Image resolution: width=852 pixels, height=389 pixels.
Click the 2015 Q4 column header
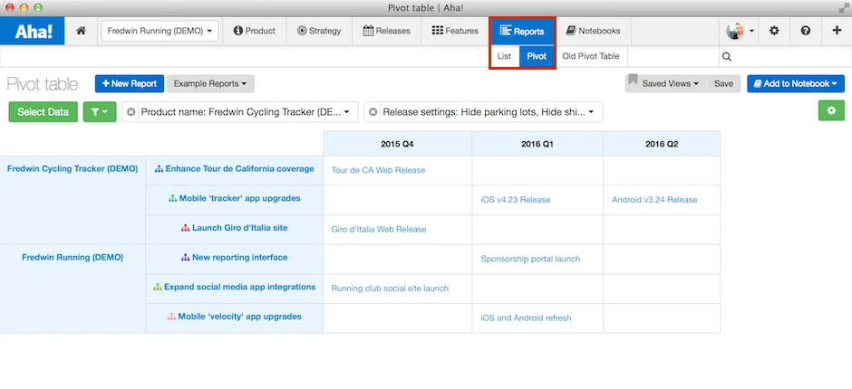398,144
